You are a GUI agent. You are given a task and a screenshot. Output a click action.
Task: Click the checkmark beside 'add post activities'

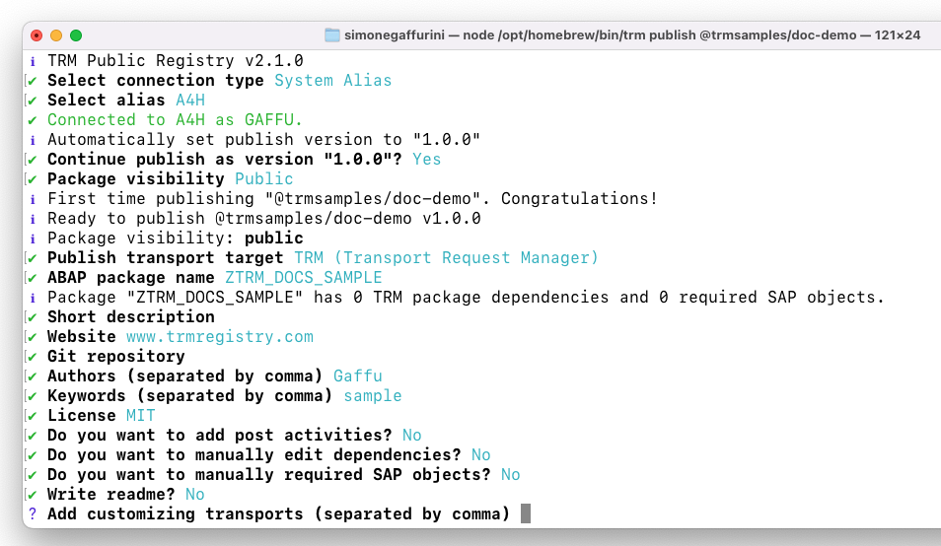coord(33,437)
